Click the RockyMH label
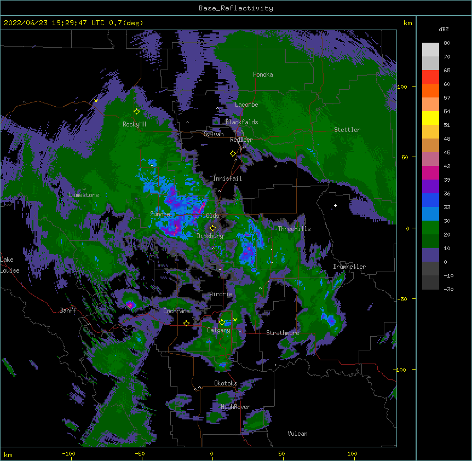Screen dimensions: 472x461 [134, 124]
